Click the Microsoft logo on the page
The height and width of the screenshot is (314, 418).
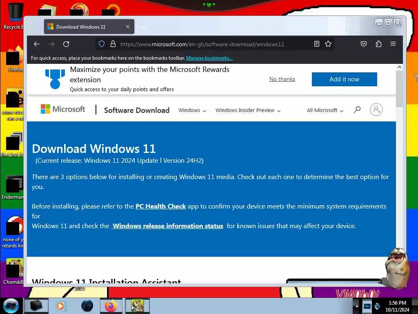[x=62, y=109]
